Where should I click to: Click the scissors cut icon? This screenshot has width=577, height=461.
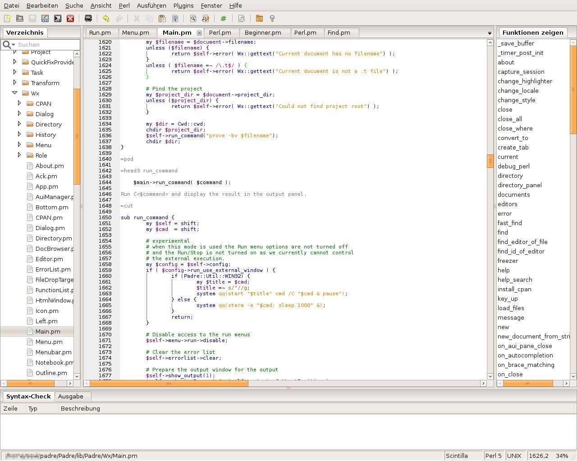[137, 18]
